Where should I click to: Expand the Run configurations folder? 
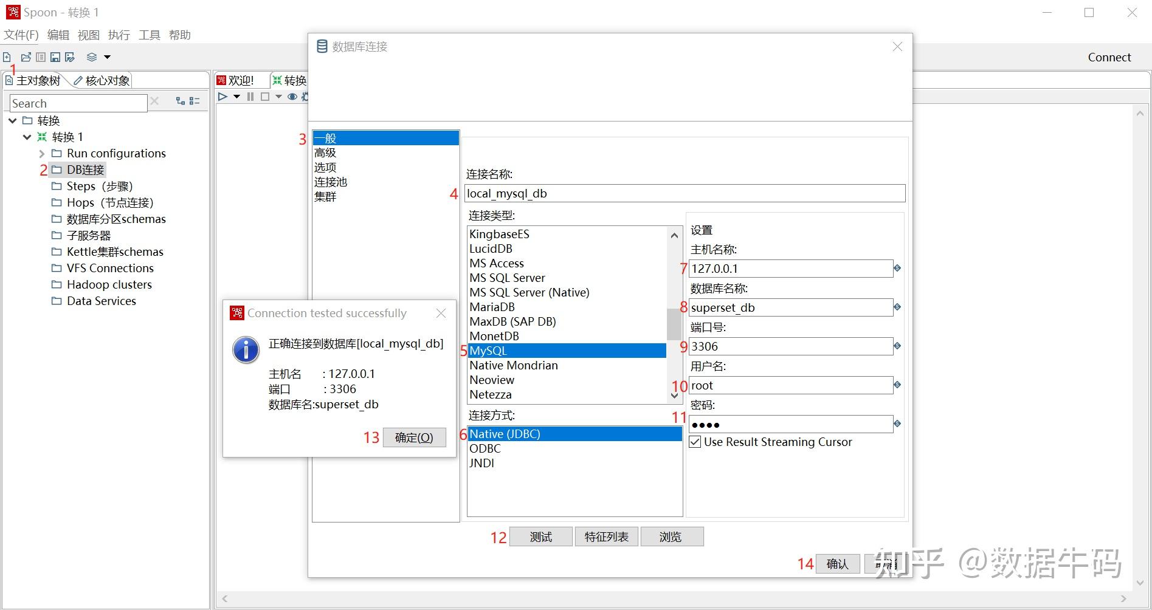coord(42,153)
